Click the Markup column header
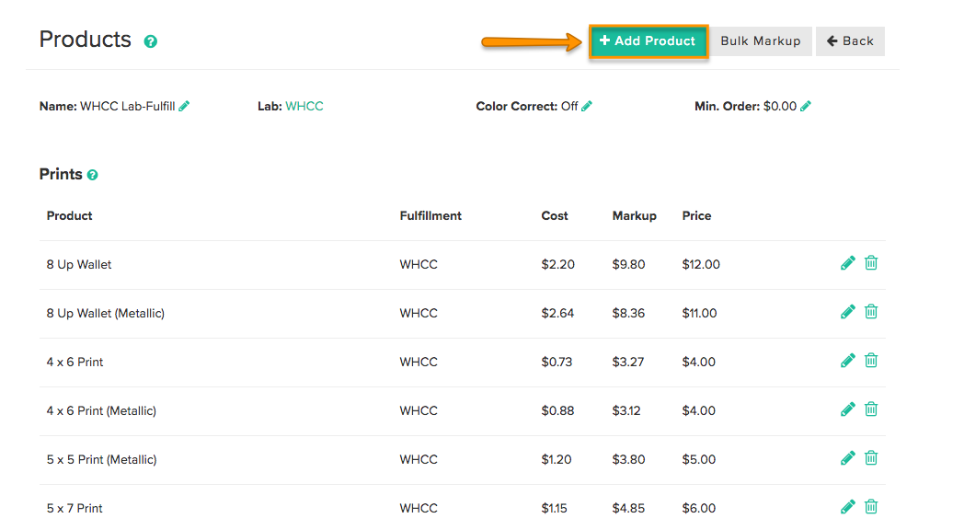964x530 pixels. 635,216
